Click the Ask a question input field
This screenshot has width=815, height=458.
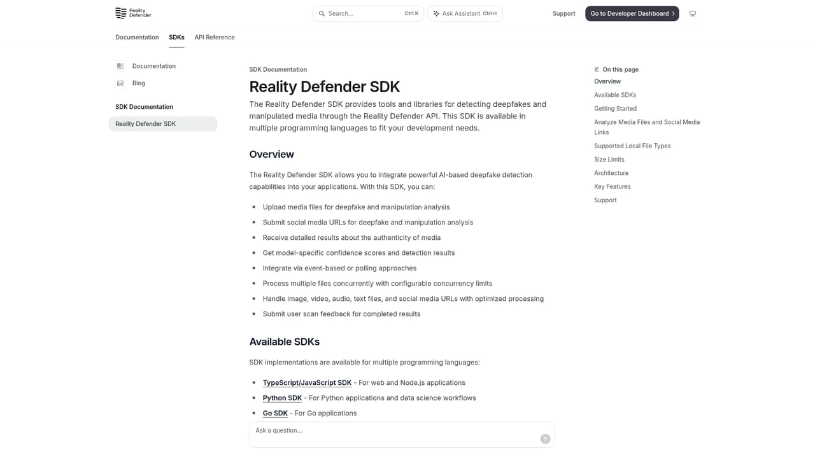pyautogui.click(x=402, y=434)
